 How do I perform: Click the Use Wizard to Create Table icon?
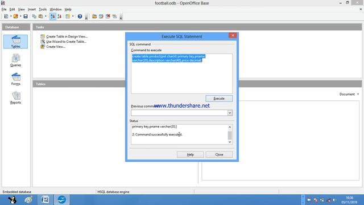[43, 42]
